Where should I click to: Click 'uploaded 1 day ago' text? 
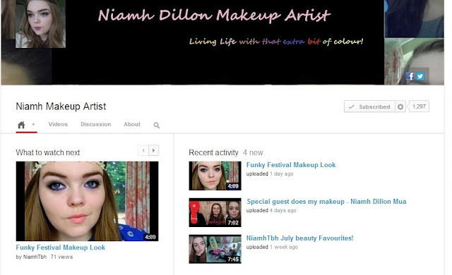pyautogui.click(x=270, y=173)
